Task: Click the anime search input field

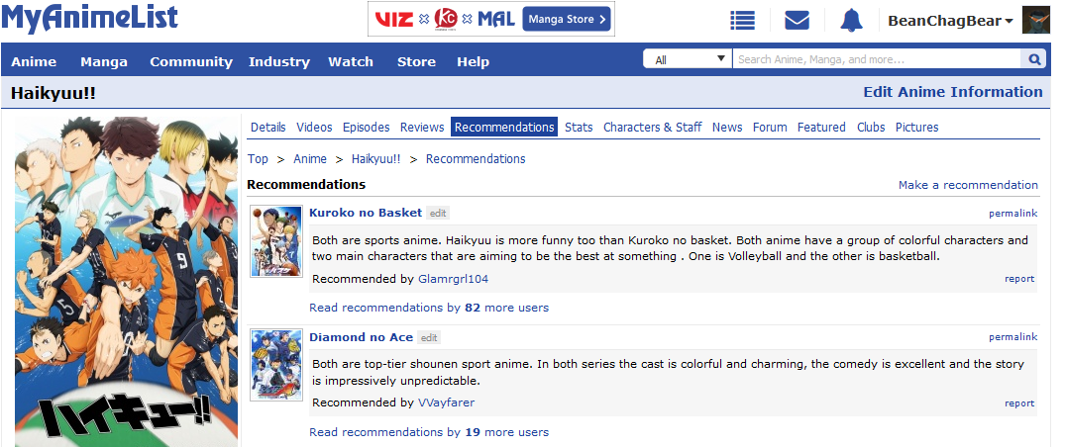Action: [x=877, y=60]
